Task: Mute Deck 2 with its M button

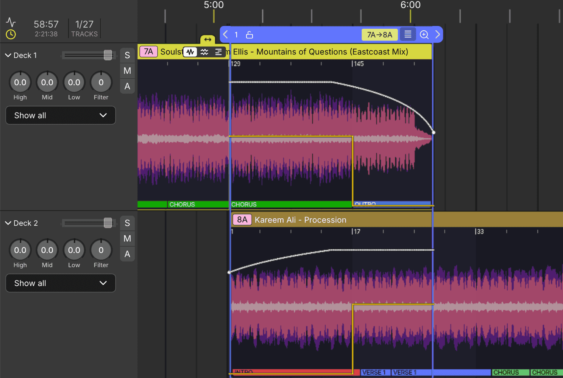Action: (x=127, y=238)
